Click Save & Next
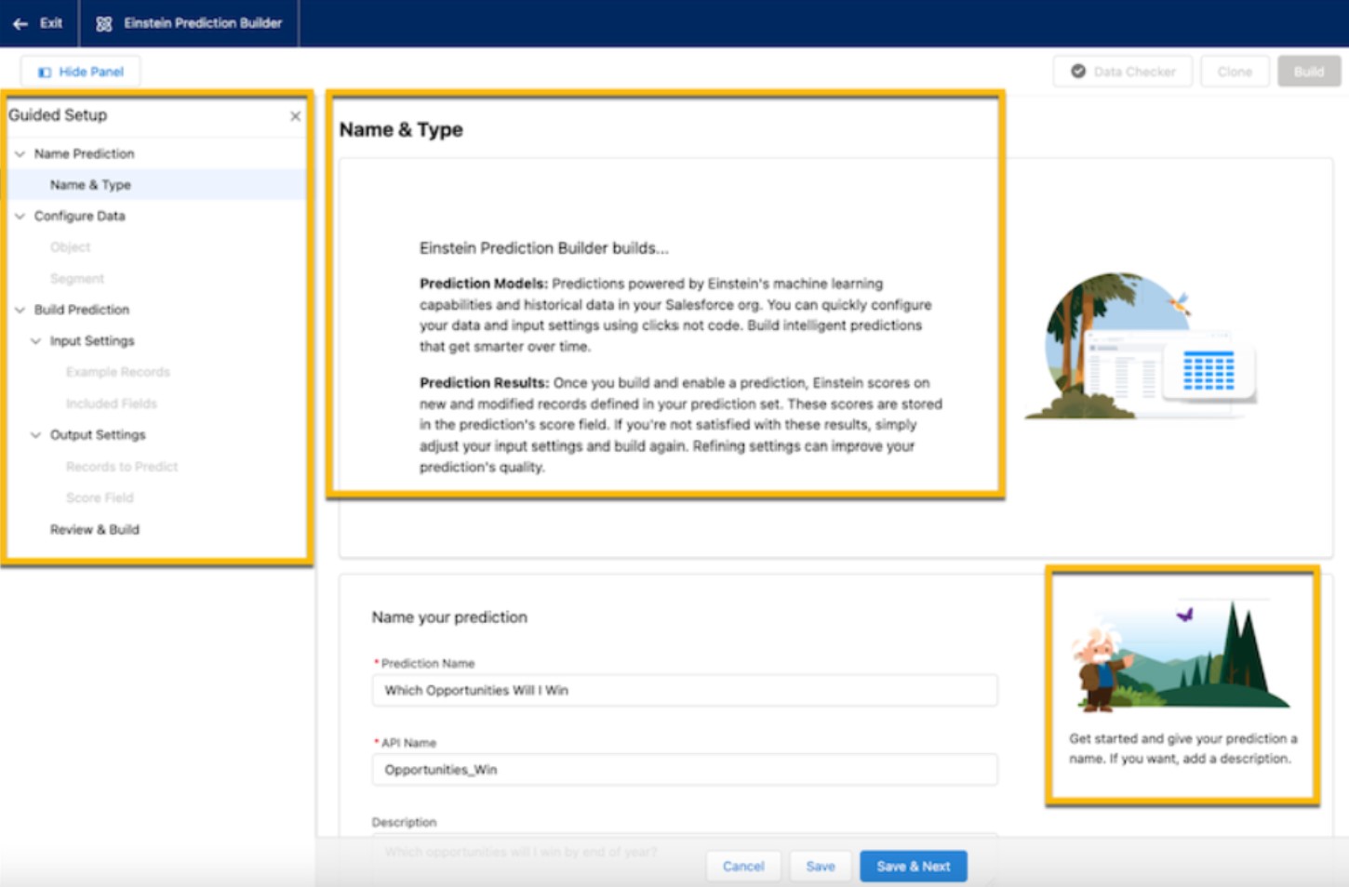 [x=913, y=866]
